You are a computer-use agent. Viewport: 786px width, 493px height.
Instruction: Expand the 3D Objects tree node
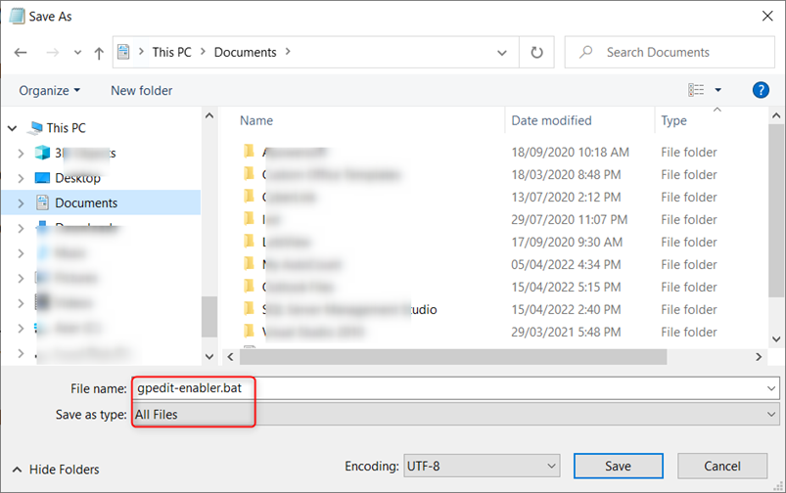21,154
